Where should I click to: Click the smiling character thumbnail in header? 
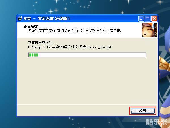tap(148, 30)
